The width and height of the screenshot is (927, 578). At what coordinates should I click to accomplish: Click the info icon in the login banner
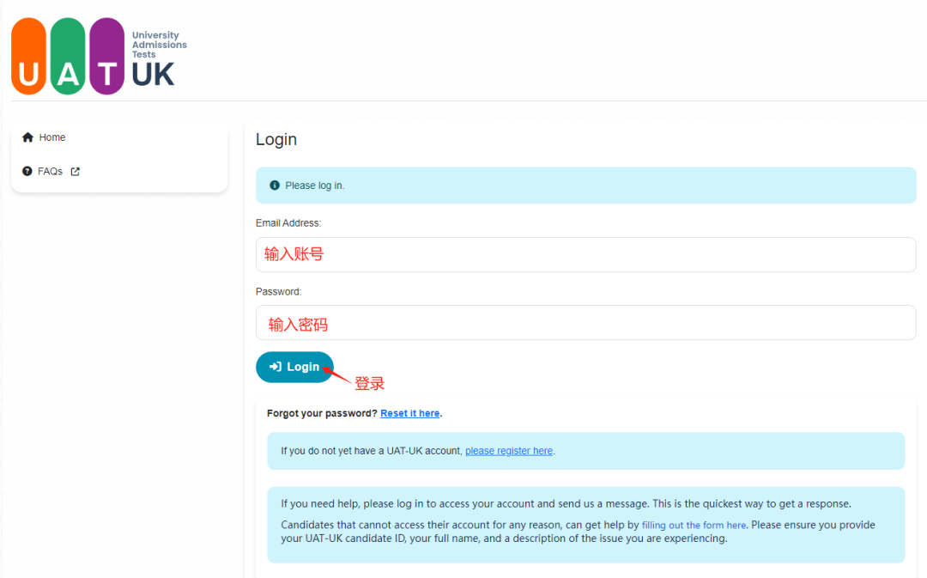275,186
